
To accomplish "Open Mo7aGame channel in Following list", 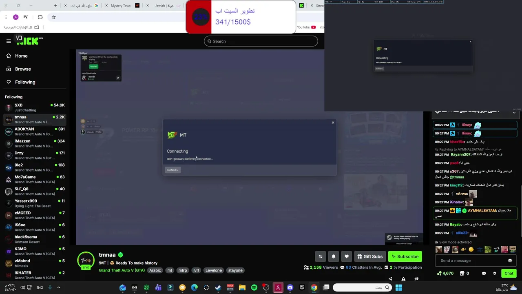I will tap(35, 179).
